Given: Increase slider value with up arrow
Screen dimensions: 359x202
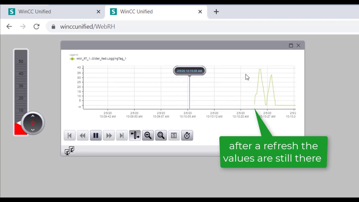Looking at the screenshot, I should (x=33, y=116).
